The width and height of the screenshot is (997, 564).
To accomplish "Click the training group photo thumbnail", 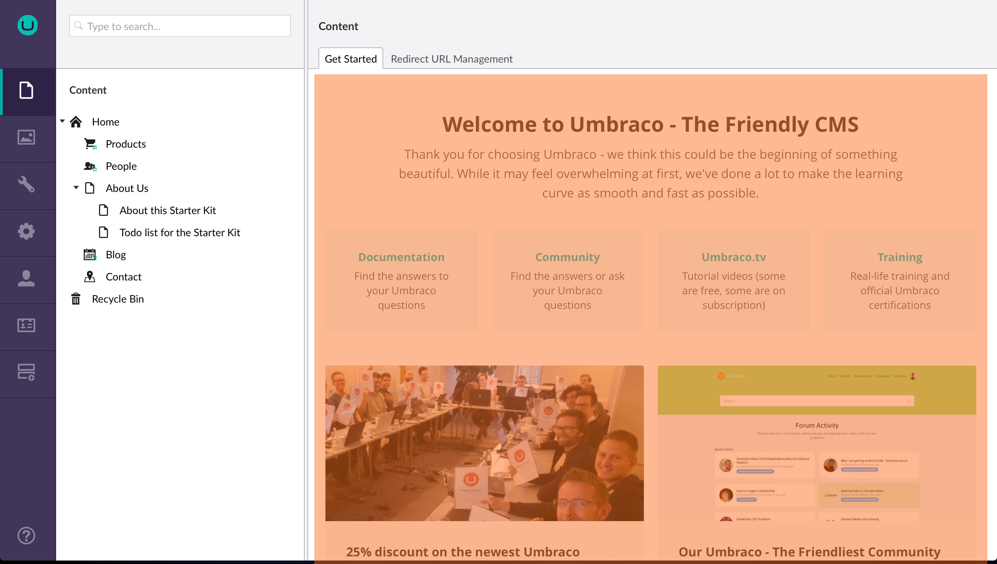I will pos(484,443).
